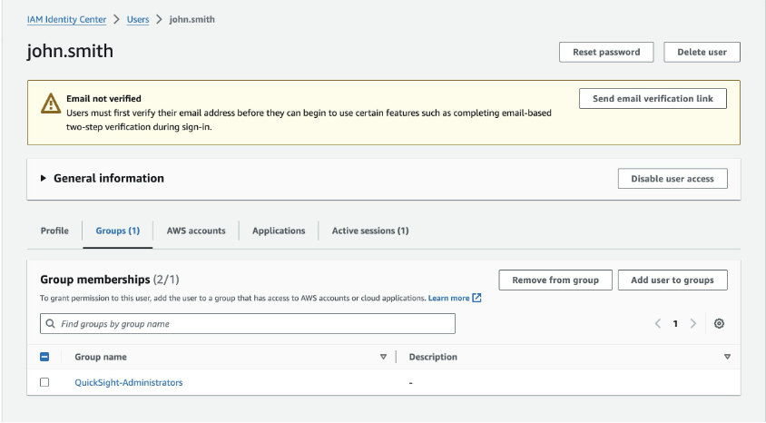Toggle the select-all groups header checkbox
The image size is (766, 423).
(45, 357)
